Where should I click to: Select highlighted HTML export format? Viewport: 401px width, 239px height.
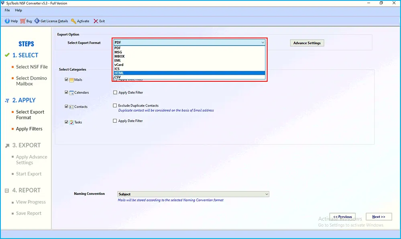pyautogui.click(x=189, y=73)
